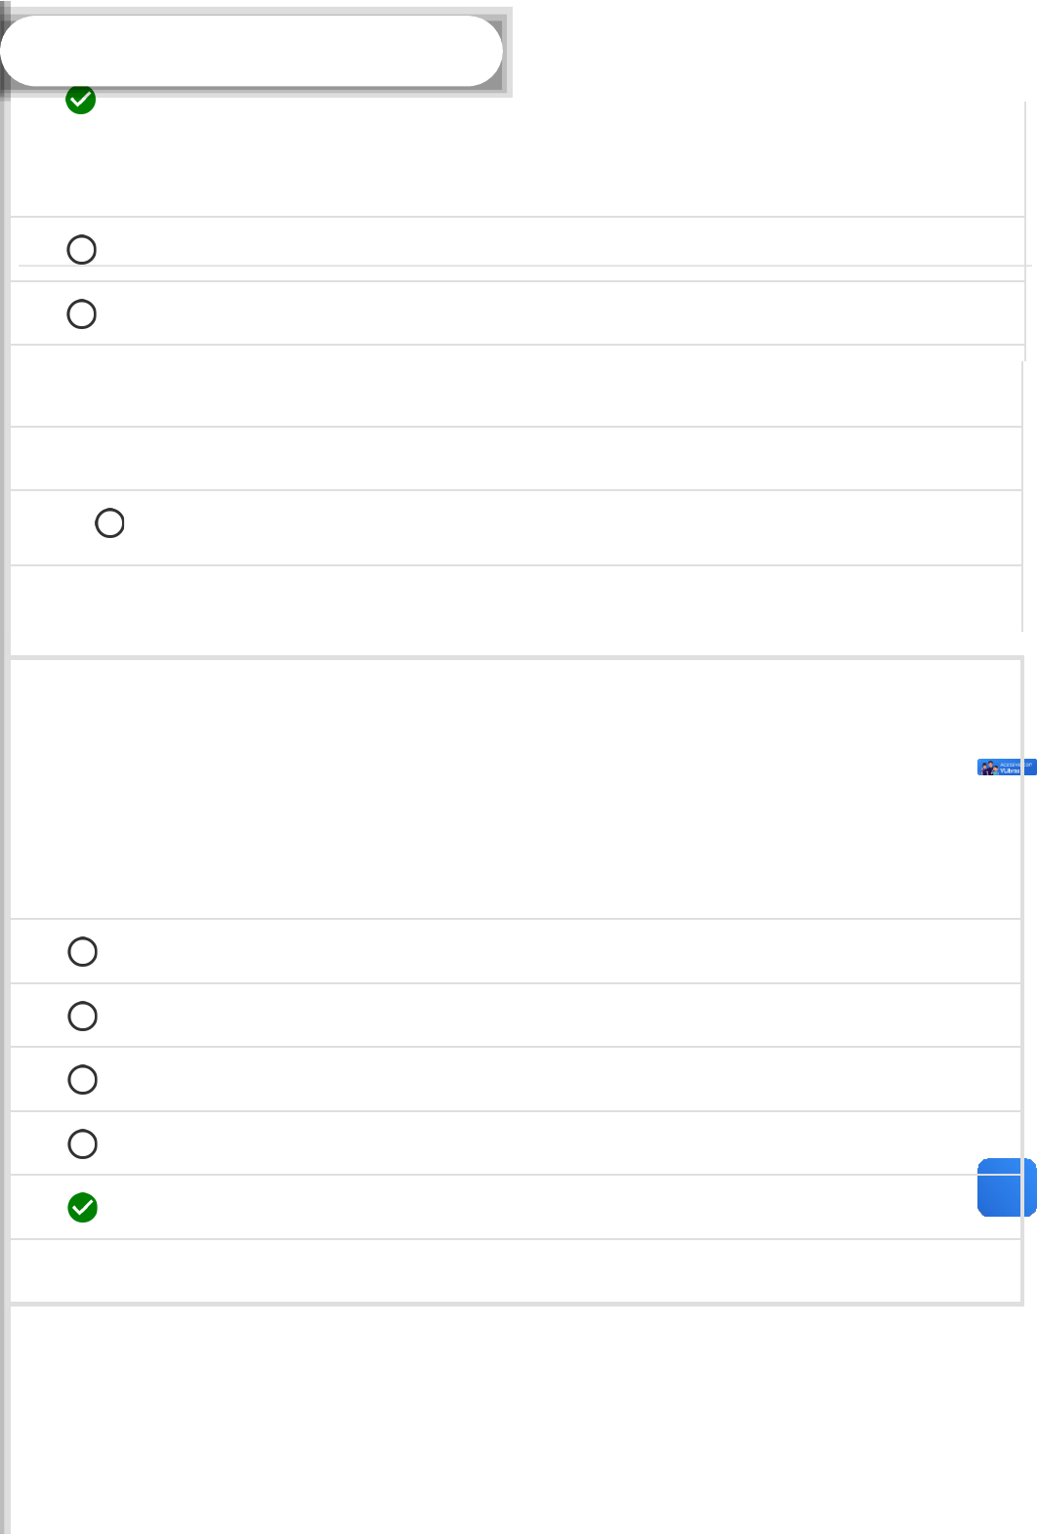Select the first unselected radio below top checkmark
Image resolution: width=1037 pixels, height=1536 pixels.
pyautogui.click(x=82, y=250)
